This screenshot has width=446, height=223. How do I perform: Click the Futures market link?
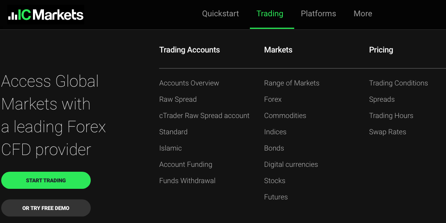click(276, 197)
